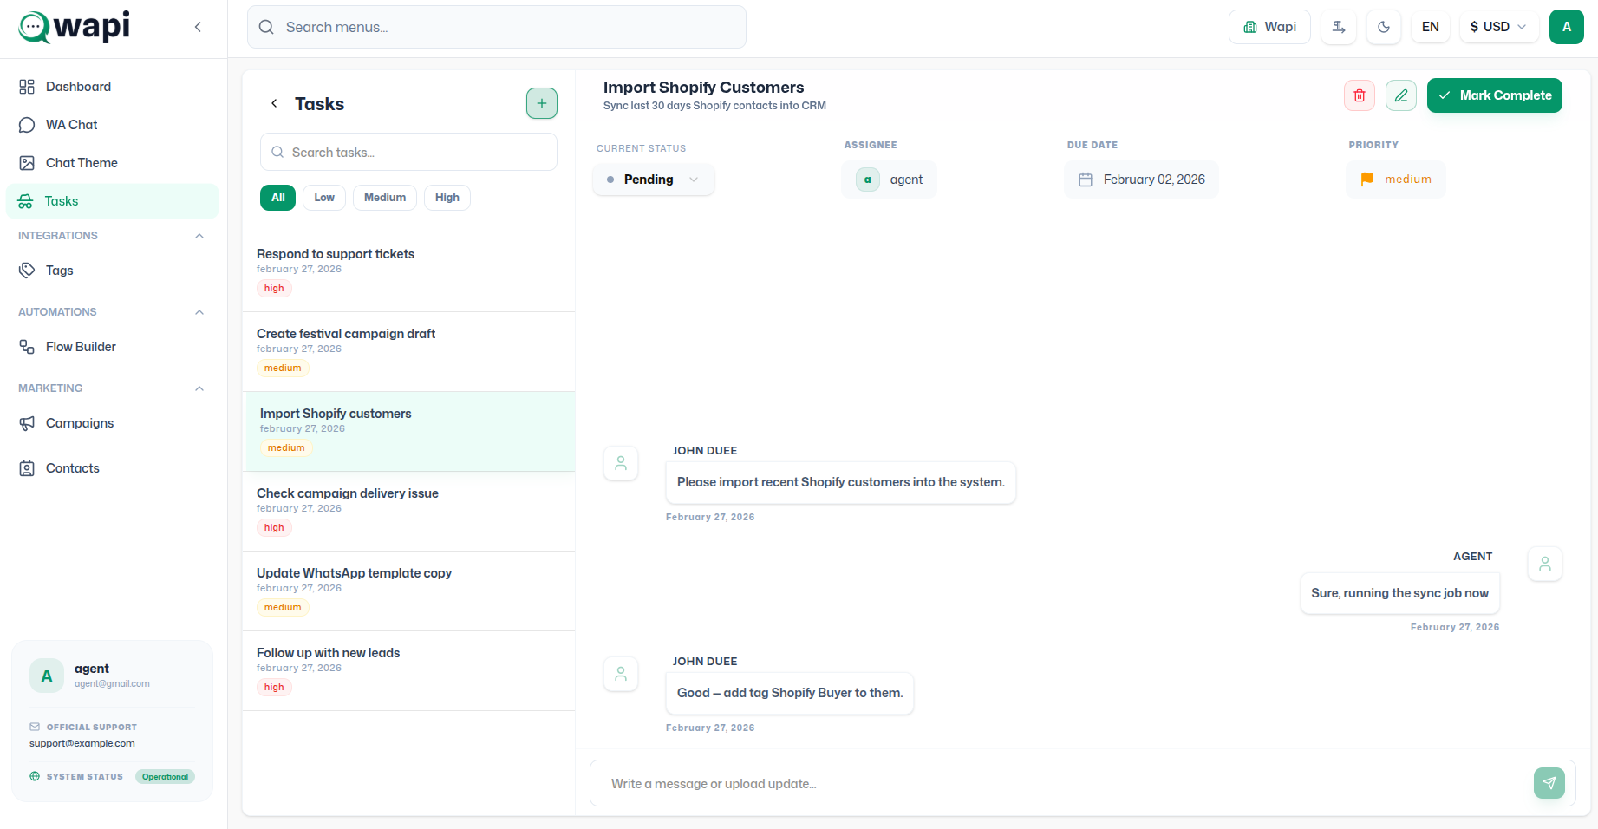1598x829 pixels.
Task: Filter tasks by High priority
Action: point(447,198)
